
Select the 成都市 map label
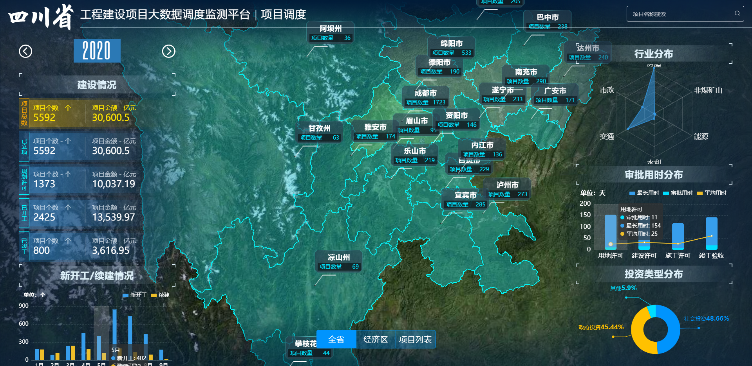pos(425,93)
